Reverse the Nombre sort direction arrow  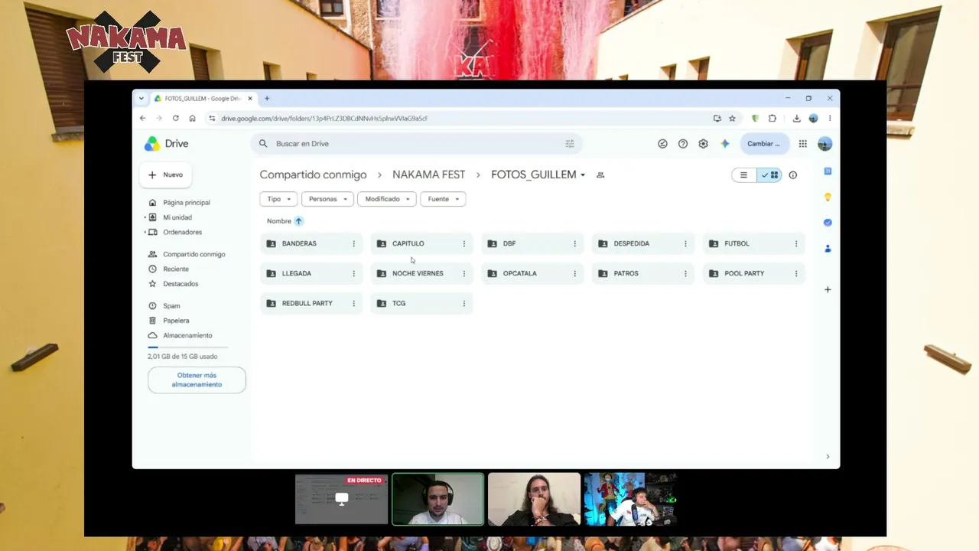click(299, 221)
